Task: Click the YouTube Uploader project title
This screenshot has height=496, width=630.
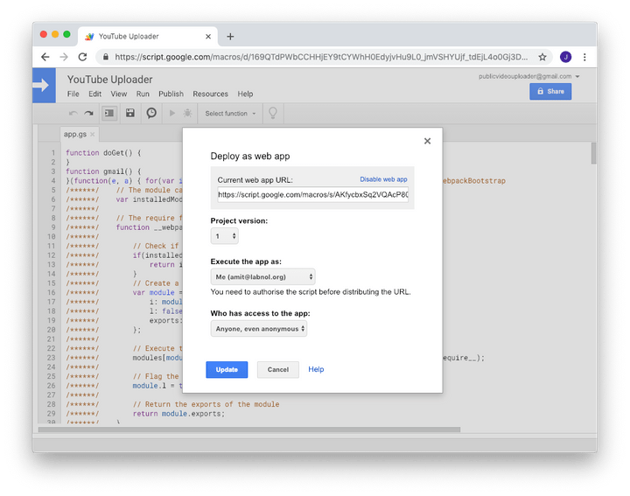Action: (109, 80)
